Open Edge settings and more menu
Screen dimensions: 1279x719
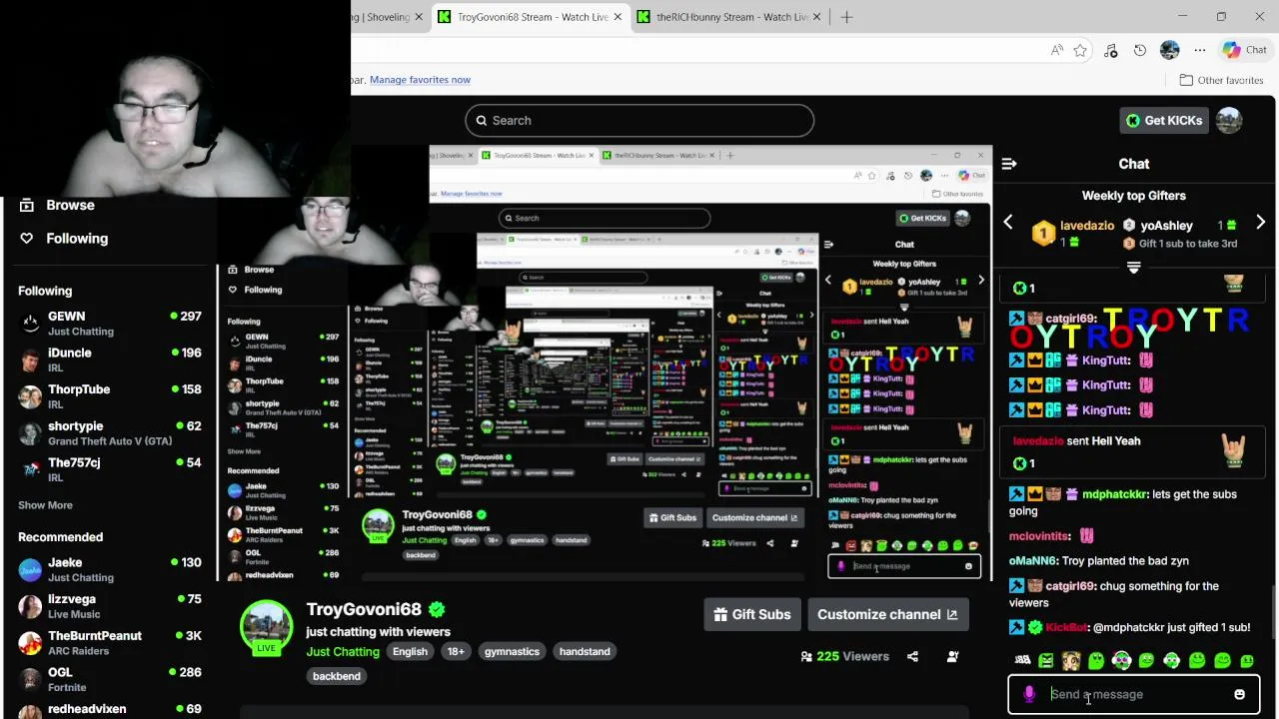tap(1200, 50)
